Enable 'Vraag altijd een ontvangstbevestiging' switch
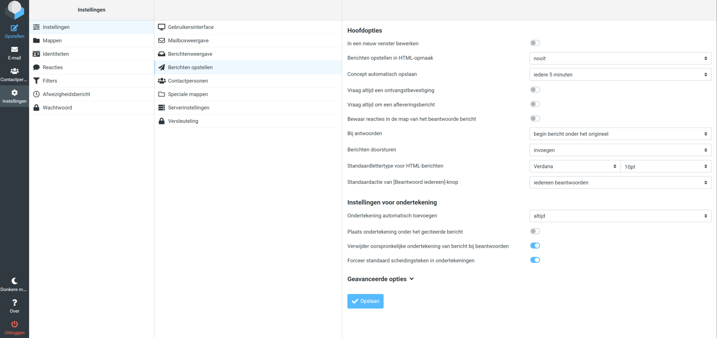The width and height of the screenshot is (717, 338). tap(535, 90)
